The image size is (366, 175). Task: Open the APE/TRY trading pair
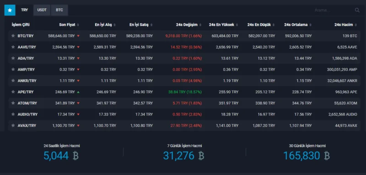(x=26, y=92)
